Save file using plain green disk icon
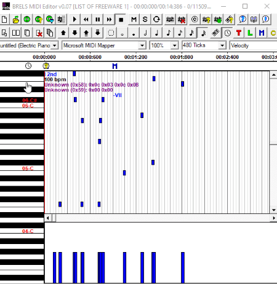 27,20
